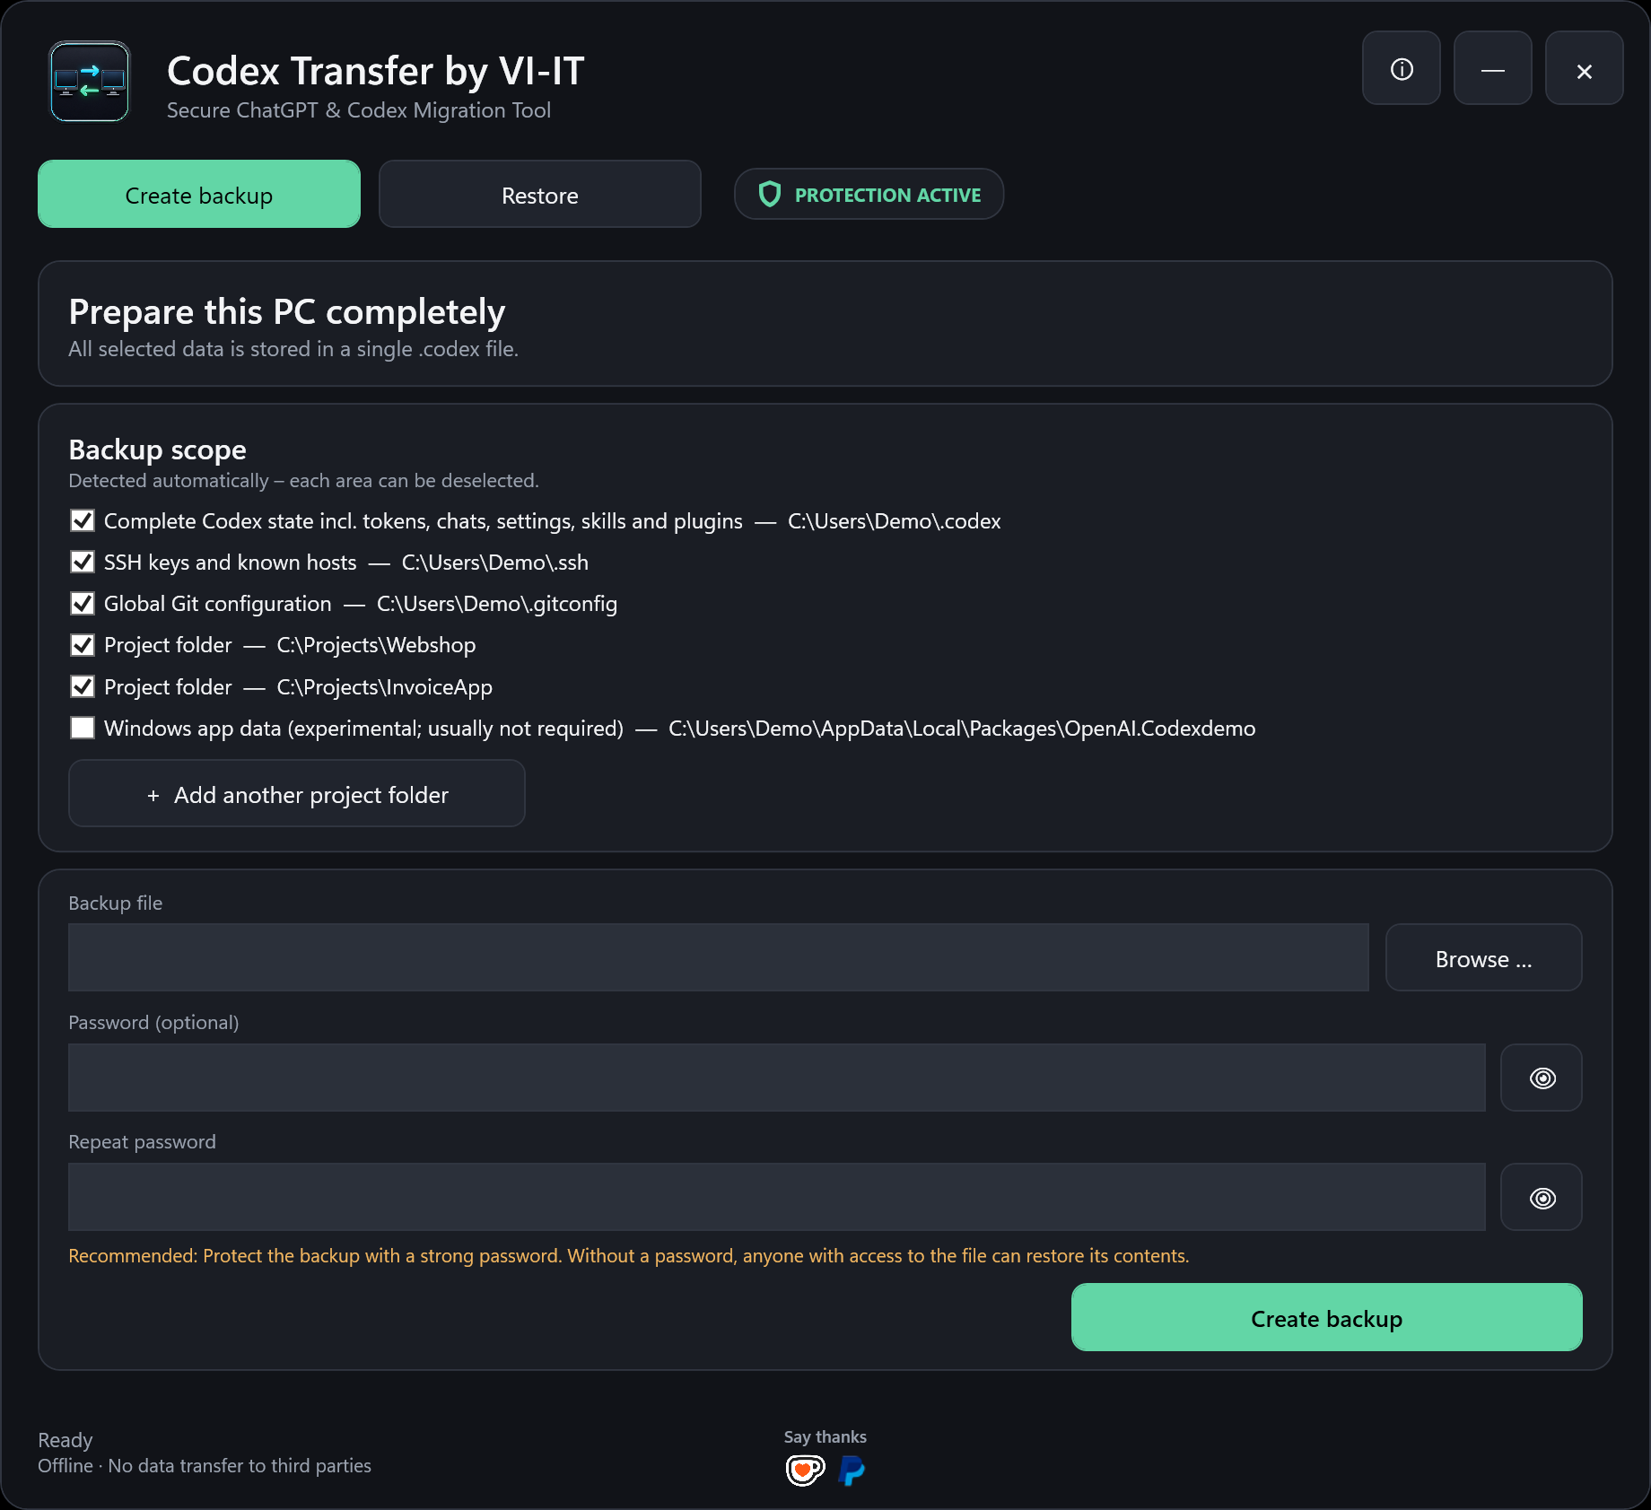Switch to the Create backup tab
The width and height of the screenshot is (1651, 1510).
(199, 195)
